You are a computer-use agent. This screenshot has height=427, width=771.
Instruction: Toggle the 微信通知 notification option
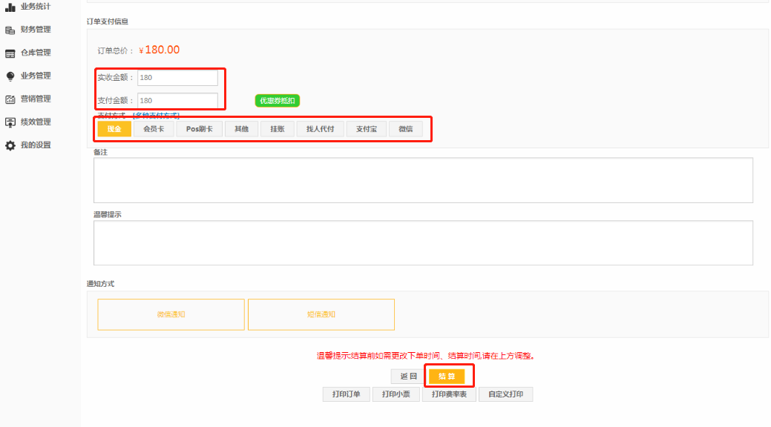pyautogui.click(x=171, y=314)
